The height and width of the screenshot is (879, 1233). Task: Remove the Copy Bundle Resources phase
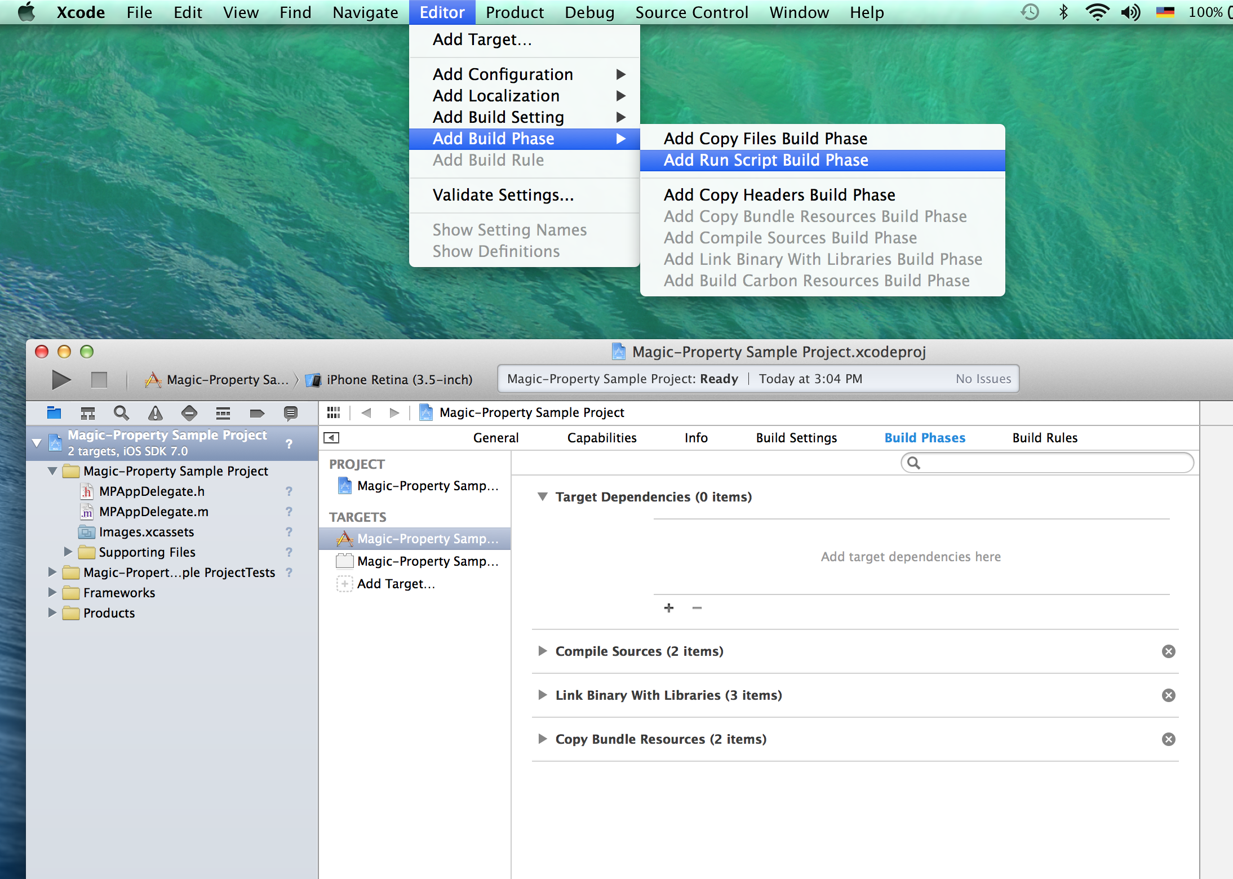[1169, 739]
